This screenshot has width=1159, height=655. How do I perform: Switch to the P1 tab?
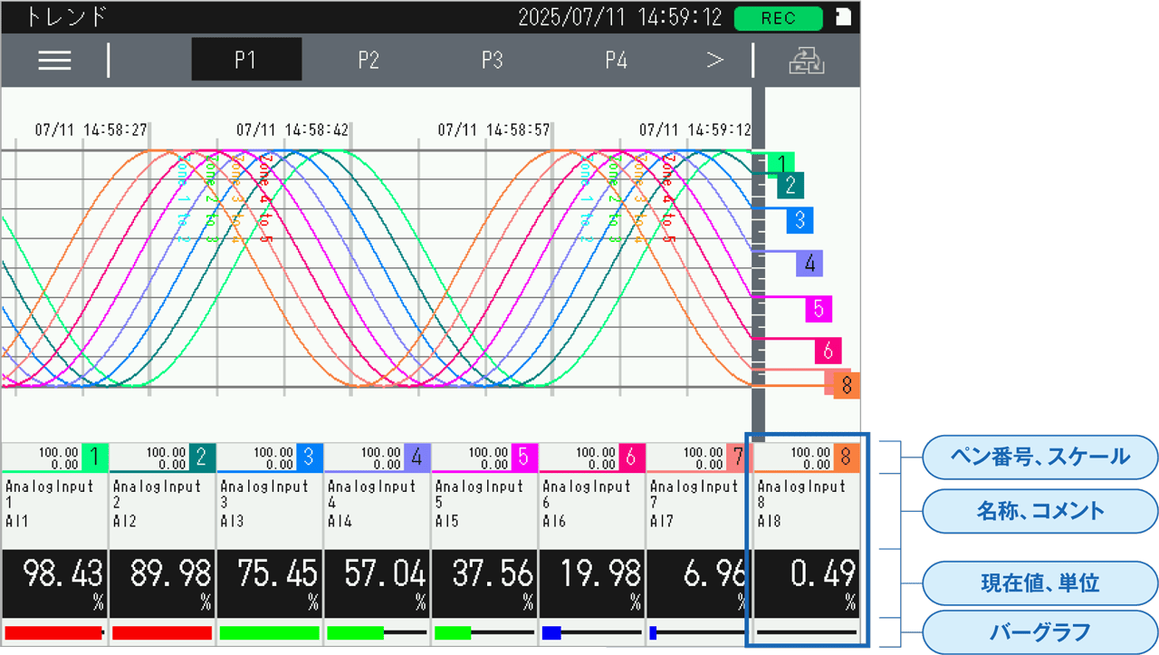click(x=246, y=60)
